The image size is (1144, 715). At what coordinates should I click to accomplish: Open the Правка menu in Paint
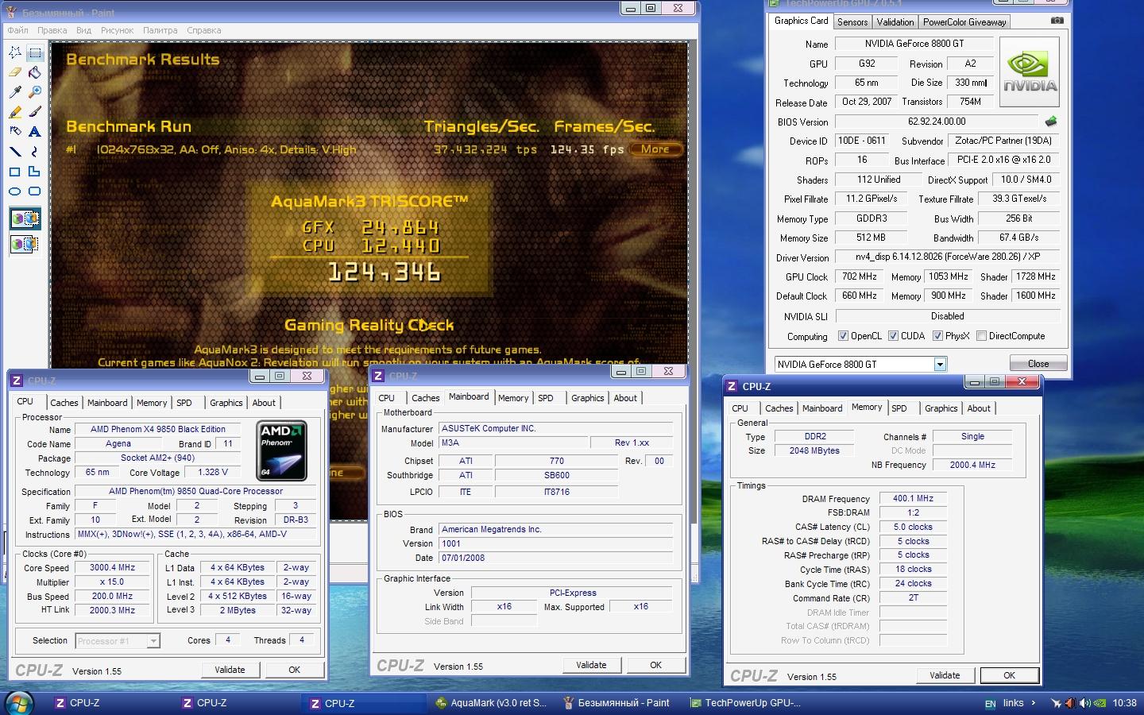tap(52, 30)
